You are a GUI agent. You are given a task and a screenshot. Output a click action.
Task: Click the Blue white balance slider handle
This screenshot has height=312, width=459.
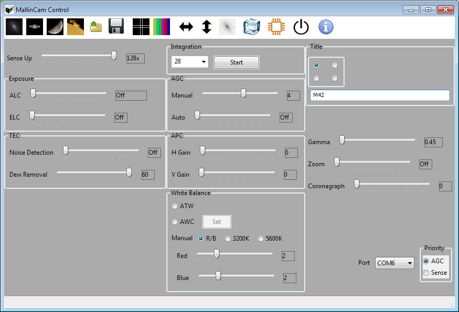[x=218, y=276]
